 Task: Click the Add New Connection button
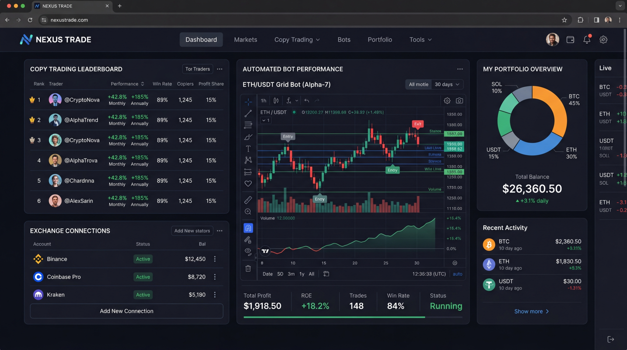click(126, 311)
